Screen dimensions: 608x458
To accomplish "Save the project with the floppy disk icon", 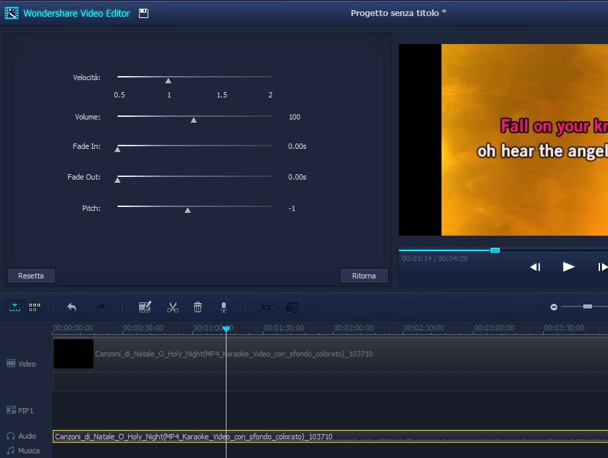I will (x=144, y=13).
